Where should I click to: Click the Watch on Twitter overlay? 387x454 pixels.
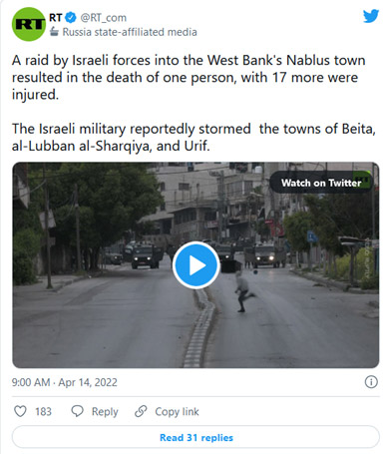321,183
